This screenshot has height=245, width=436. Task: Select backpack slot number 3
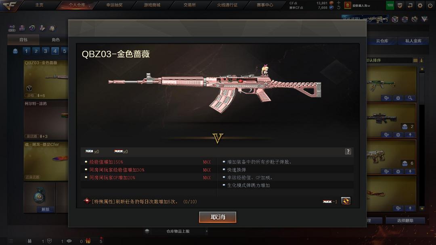point(45,51)
